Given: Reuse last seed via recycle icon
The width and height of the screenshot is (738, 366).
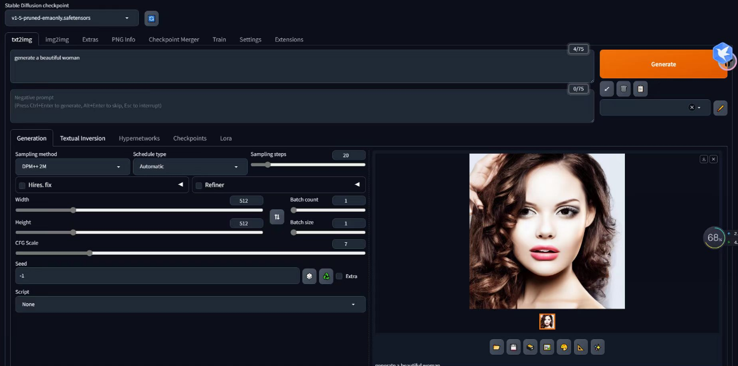Looking at the screenshot, I should click(x=326, y=276).
